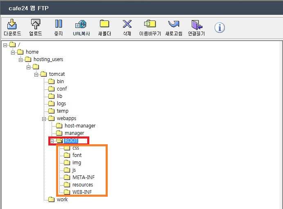This screenshot has width=283, height=209.
Task: Open the META-INF folder
Action: [84, 177]
